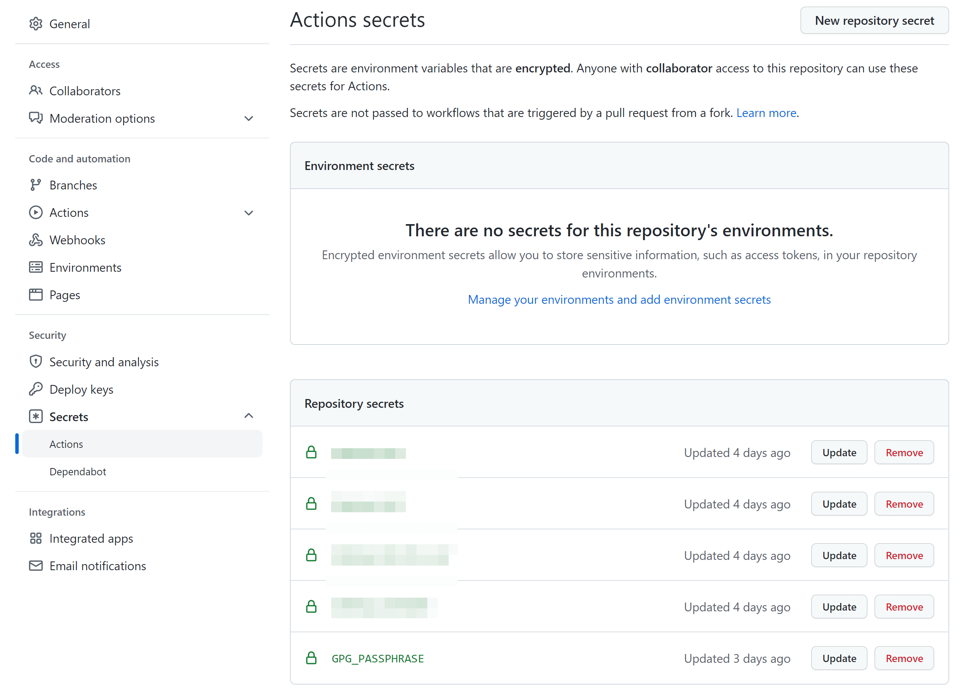Select the Actions item under Secrets
The image size is (961, 691).
[x=66, y=444]
